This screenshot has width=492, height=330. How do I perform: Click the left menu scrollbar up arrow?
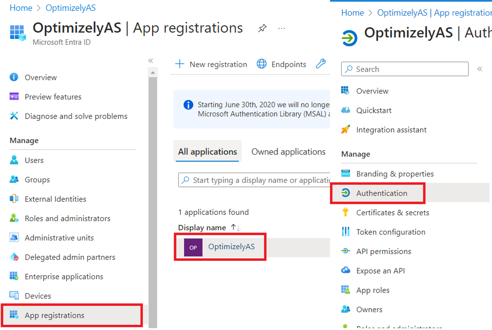click(153, 72)
